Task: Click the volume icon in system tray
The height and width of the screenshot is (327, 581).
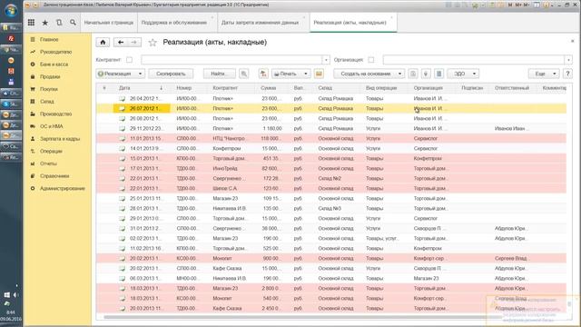Action: (16, 295)
